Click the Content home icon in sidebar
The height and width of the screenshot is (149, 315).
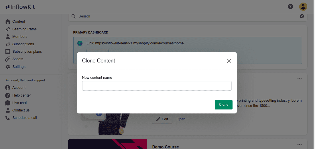tap(8, 21)
